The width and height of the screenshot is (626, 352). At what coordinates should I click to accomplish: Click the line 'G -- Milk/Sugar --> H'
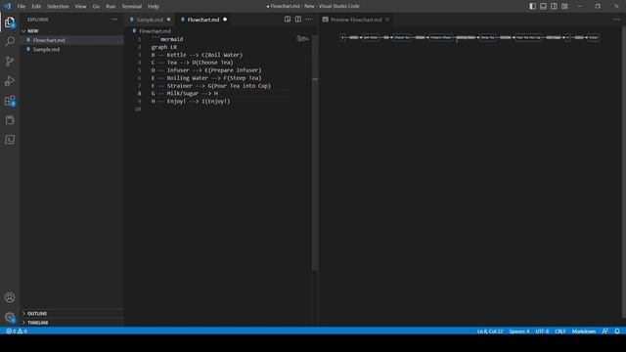click(x=185, y=94)
